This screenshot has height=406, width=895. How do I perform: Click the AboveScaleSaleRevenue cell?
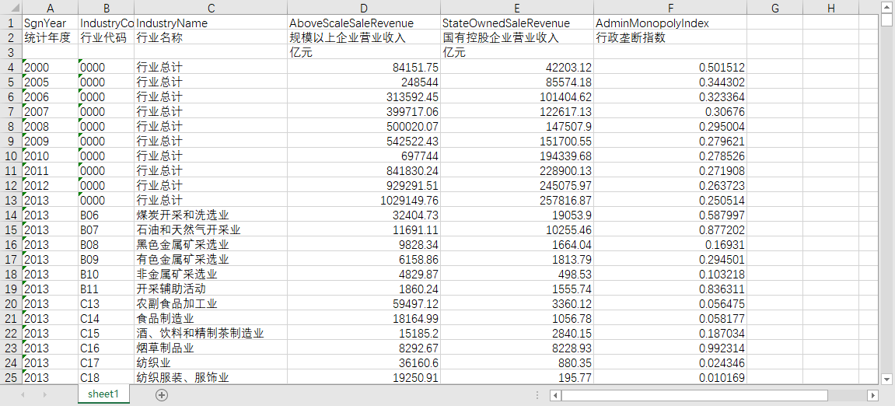pyautogui.click(x=364, y=23)
